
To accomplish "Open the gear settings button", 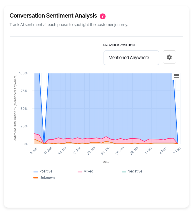I will 169,57.
